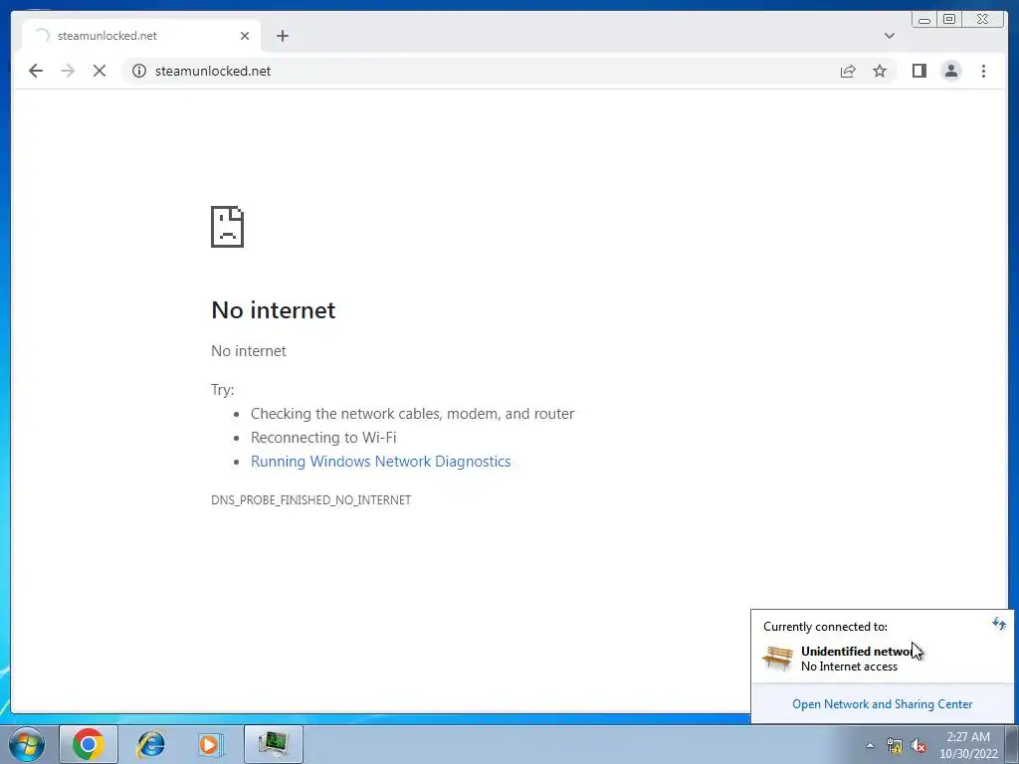This screenshot has height=764, width=1019.
Task: Open a new tab with plus button
Action: click(282, 36)
